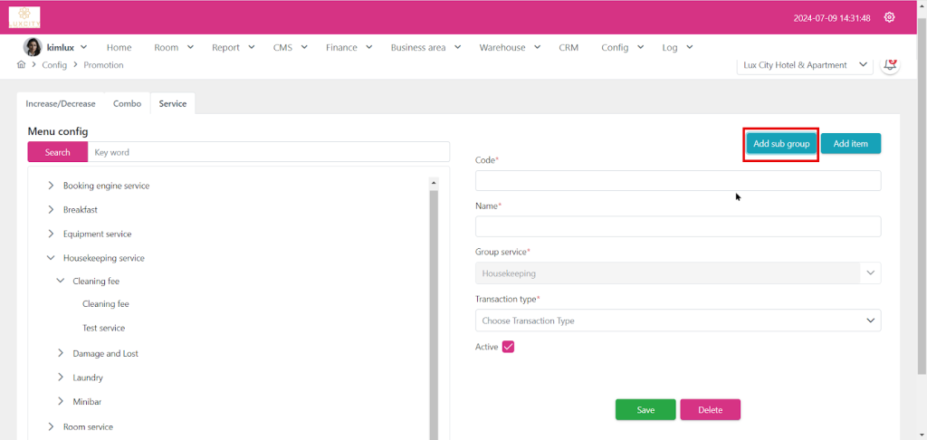Click the Delete button
Viewport: 927px width, 440px height.
710,410
